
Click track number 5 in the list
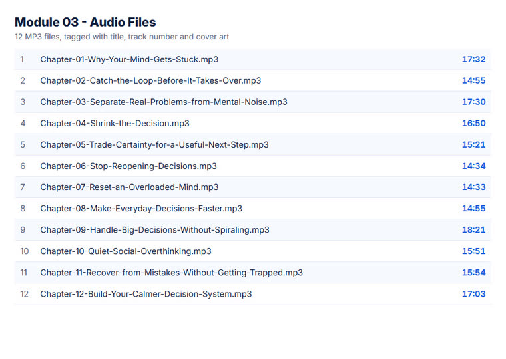point(23,144)
